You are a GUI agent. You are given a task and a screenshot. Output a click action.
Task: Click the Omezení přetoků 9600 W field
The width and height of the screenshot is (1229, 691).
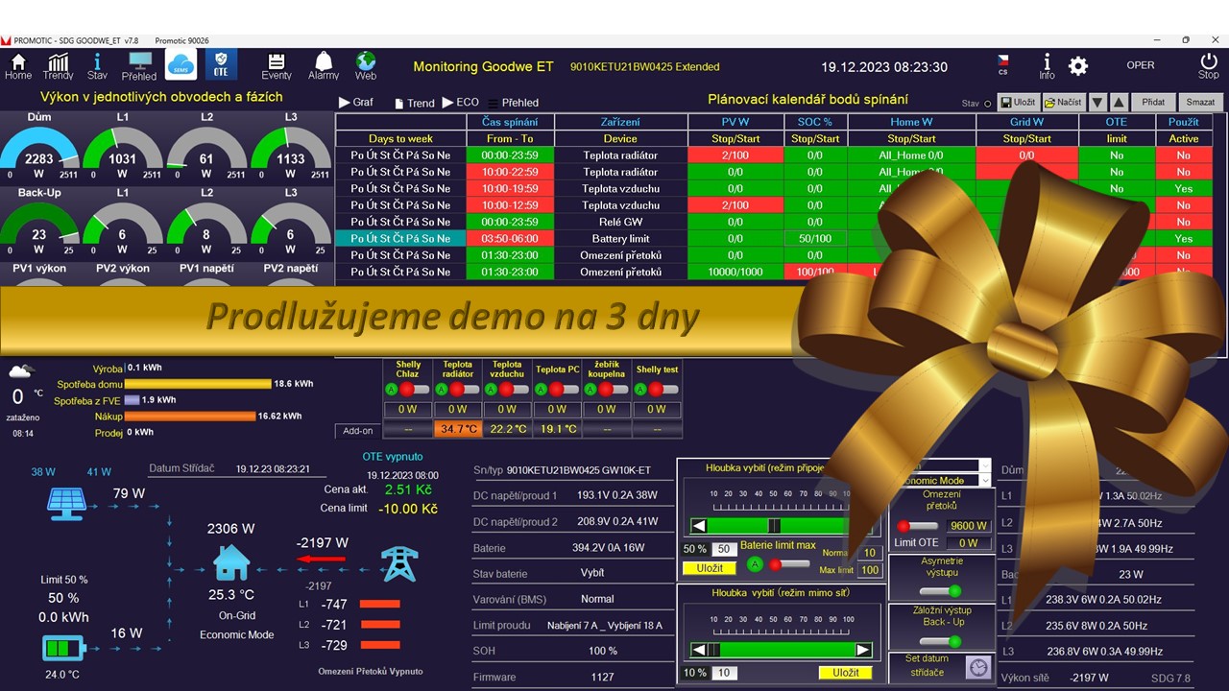(x=968, y=526)
